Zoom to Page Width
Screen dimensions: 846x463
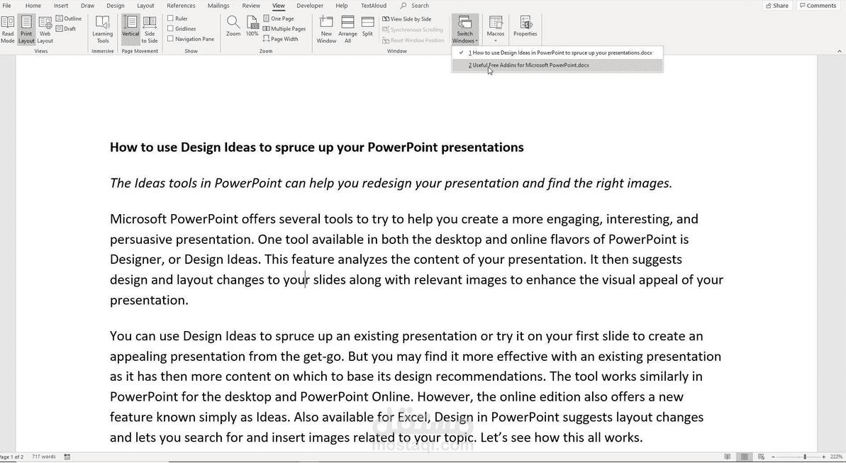click(281, 39)
